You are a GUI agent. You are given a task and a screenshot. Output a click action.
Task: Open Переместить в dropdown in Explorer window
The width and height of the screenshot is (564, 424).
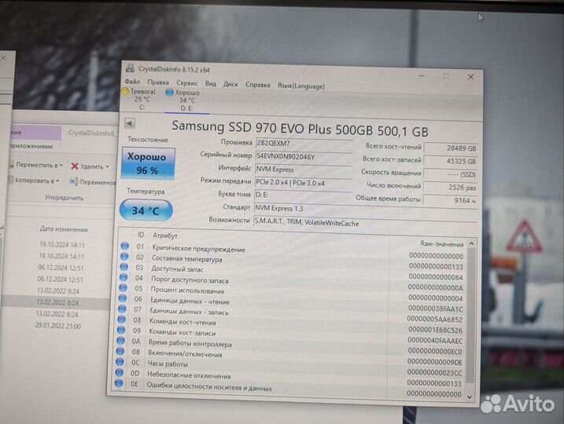36,165
